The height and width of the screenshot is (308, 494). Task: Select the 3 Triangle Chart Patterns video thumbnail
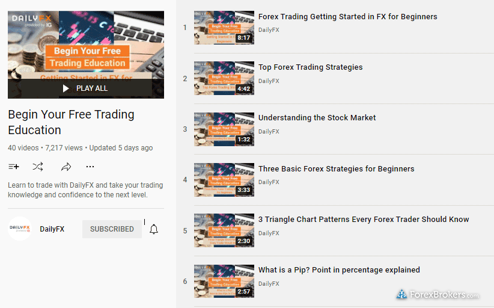pos(224,230)
